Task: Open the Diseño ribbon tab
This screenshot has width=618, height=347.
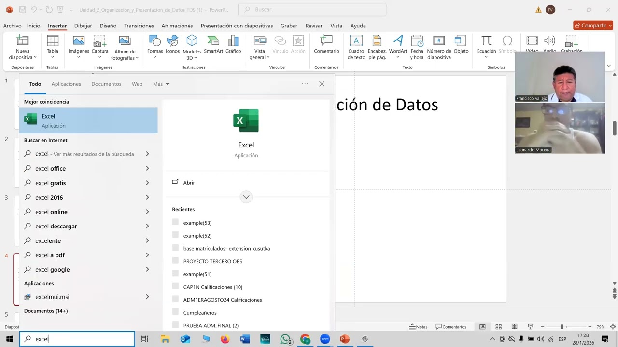Action: (x=108, y=26)
